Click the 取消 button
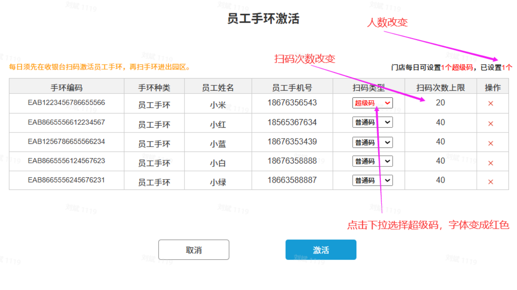517x290 pixels. (193, 250)
